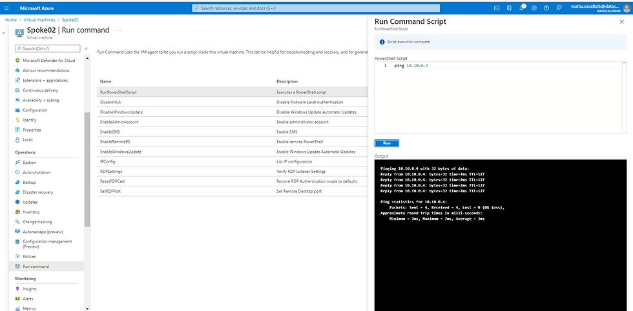Select the Disaster recovery icon
The height and width of the screenshot is (311, 633).
pyautogui.click(x=17, y=192)
